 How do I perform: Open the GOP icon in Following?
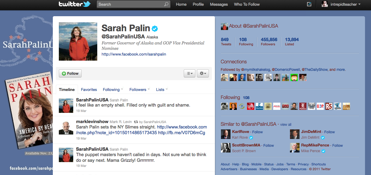(x=320, y=106)
